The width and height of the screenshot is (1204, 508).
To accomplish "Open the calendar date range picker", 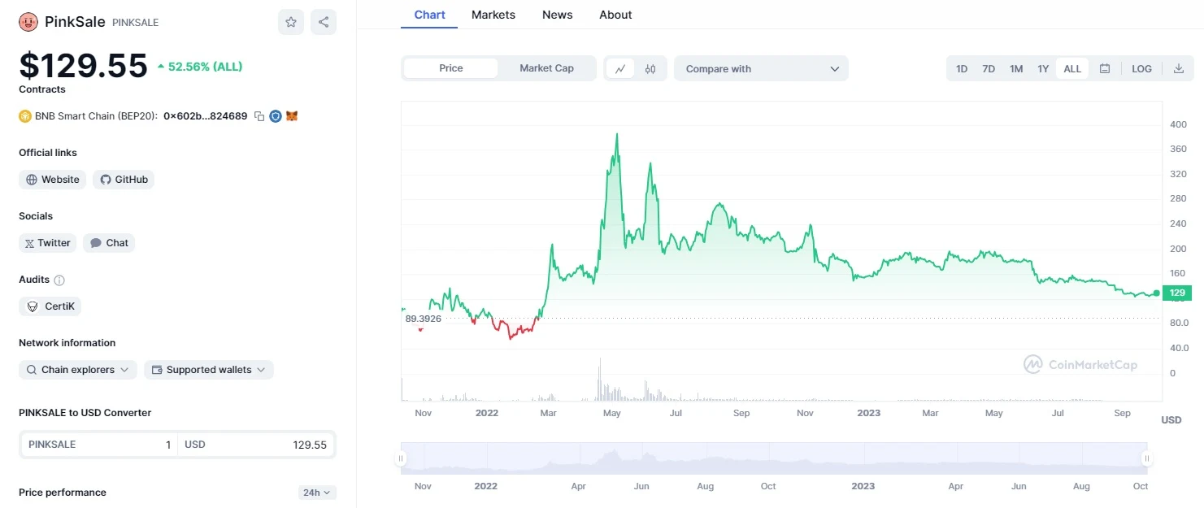I will click(1105, 69).
